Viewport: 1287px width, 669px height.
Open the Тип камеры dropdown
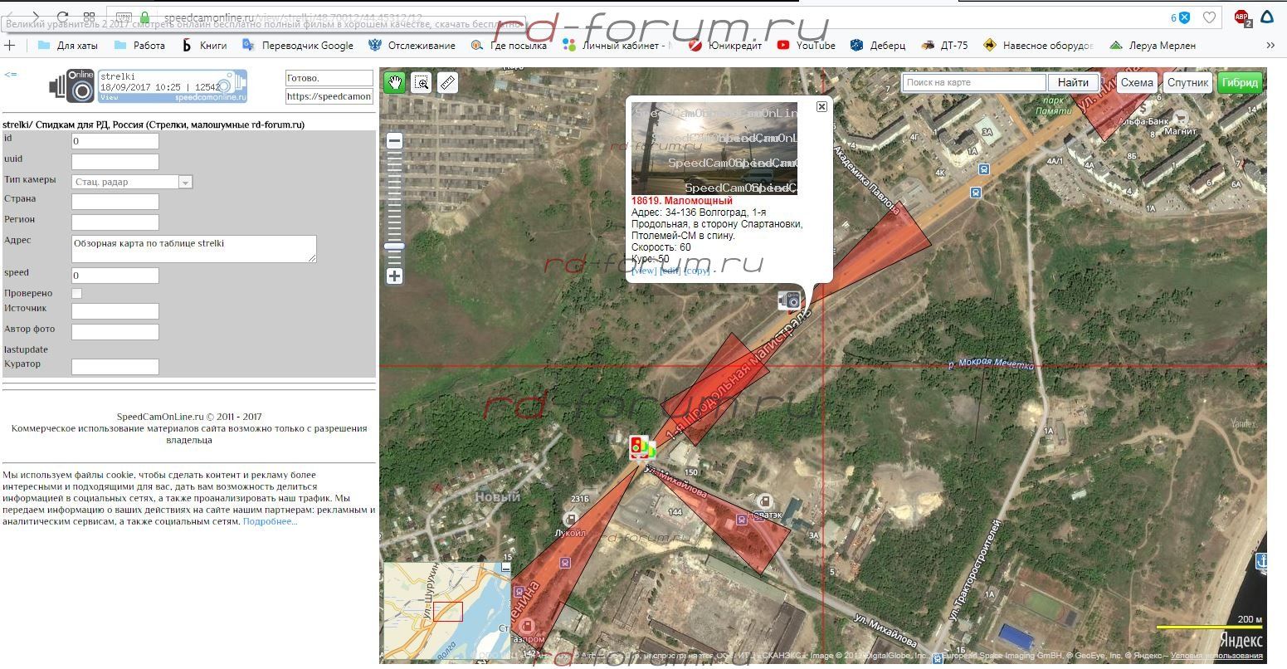tap(132, 182)
